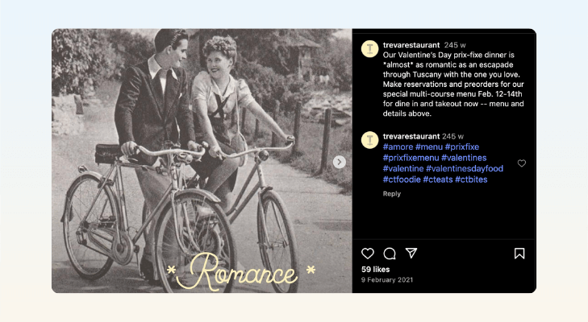Open the #prixfixemenu hashtag
The width and height of the screenshot is (588, 322).
411,158
